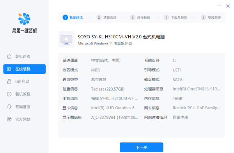
Task: Click the SATA value
Action: [177, 80]
